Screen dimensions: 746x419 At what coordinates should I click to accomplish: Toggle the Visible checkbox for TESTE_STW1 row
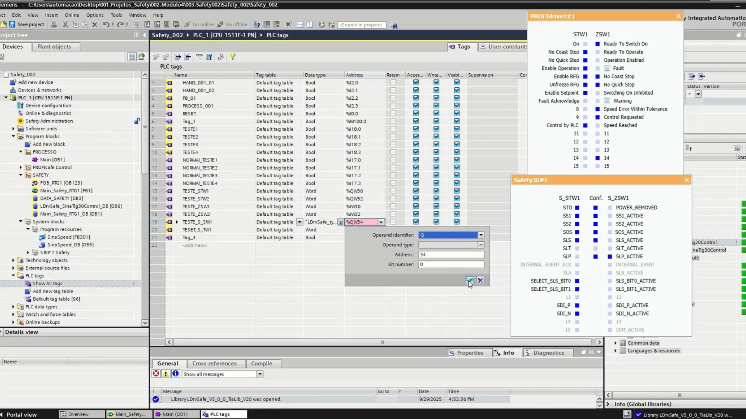pos(457,191)
